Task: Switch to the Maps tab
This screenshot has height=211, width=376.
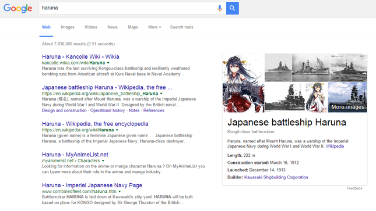Action: click(133, 27)
